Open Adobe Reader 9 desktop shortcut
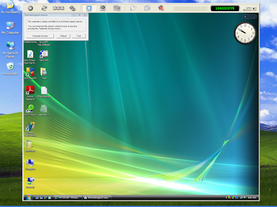277x207 pixels. point(30,91)
